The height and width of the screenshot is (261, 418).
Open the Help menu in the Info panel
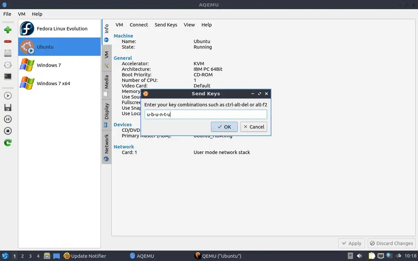pos(206,25)
